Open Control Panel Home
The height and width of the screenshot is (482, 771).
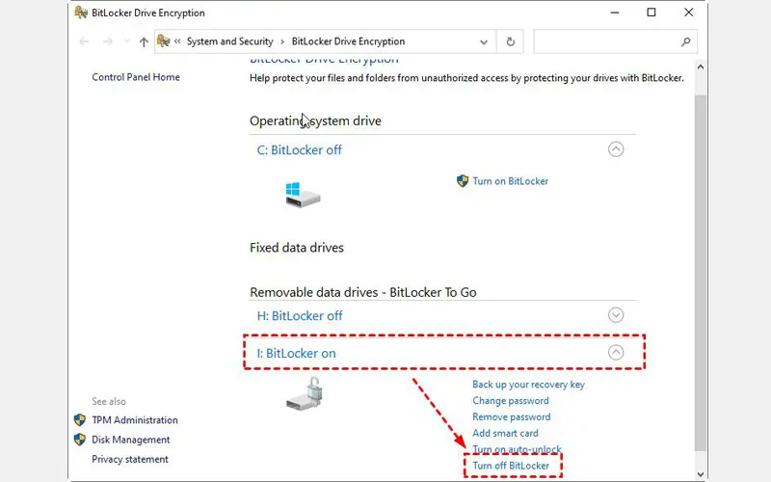point(136,77)
